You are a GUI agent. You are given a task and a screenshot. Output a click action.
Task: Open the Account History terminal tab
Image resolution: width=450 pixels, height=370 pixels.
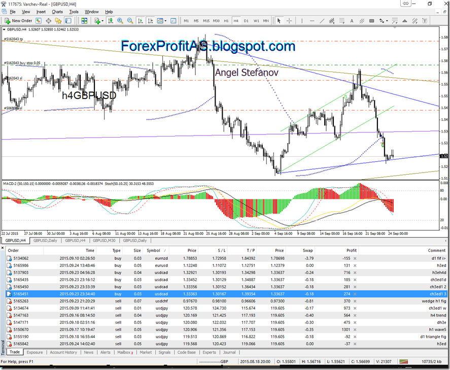[63, 352]
